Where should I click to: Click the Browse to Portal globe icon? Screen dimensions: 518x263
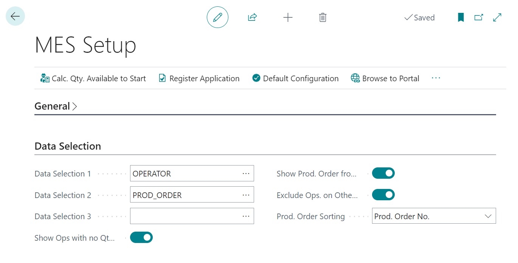355,78
